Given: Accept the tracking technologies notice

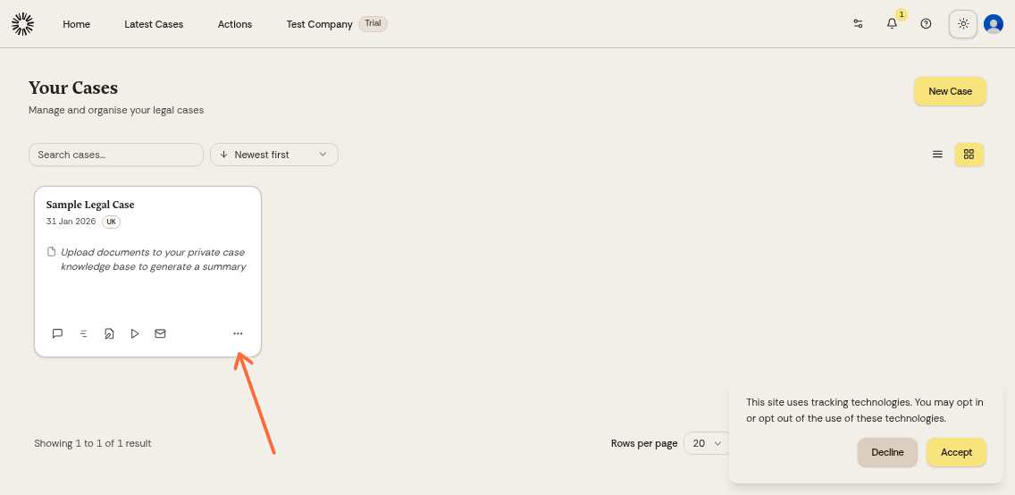Looking at the screenshot, I should pyautogui.click(x=956, y=452).
